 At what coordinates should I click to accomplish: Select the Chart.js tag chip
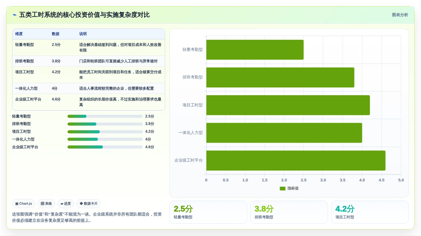tap(24, 204)
